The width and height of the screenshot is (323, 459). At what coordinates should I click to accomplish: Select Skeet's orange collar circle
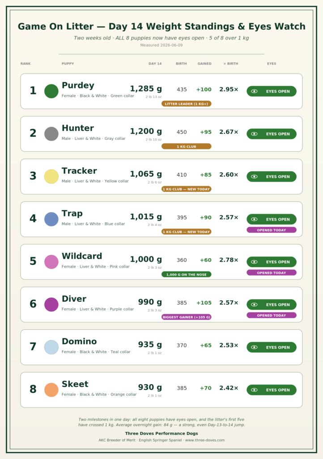pos(51,390)
